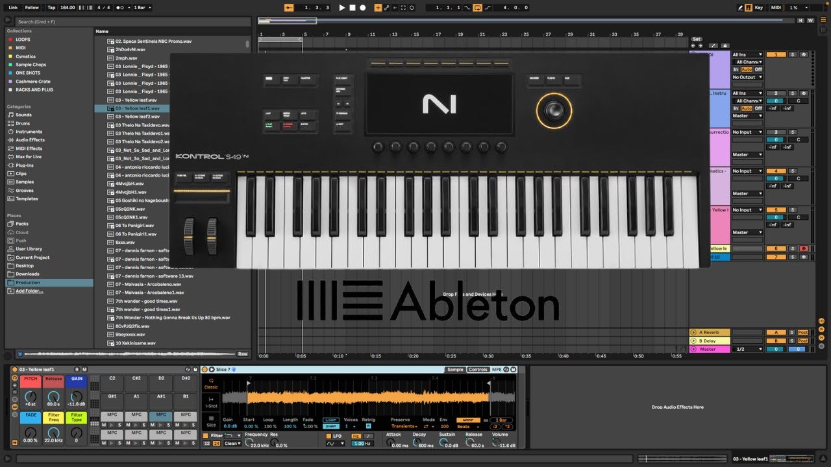Viewport: 831px width, 467px height.
Task: Toggle track 1 activator button
Action: pos(776,54)
